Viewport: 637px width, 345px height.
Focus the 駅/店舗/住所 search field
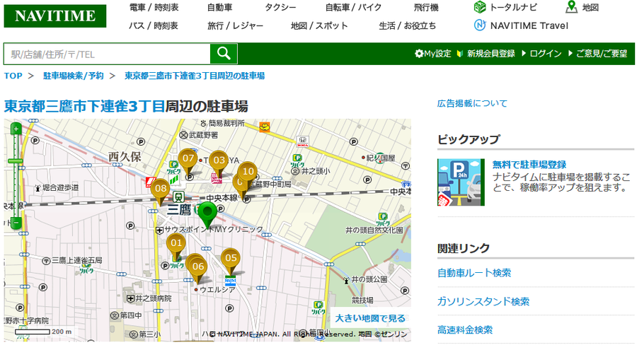click(107, 54)
